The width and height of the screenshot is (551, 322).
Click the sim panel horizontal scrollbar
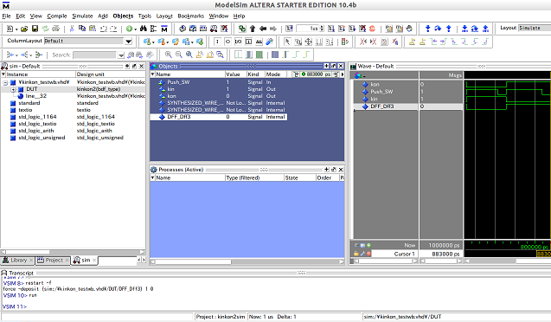click(73, 252)
